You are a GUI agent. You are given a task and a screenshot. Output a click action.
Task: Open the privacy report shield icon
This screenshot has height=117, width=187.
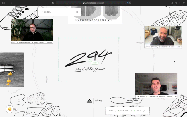53,3
